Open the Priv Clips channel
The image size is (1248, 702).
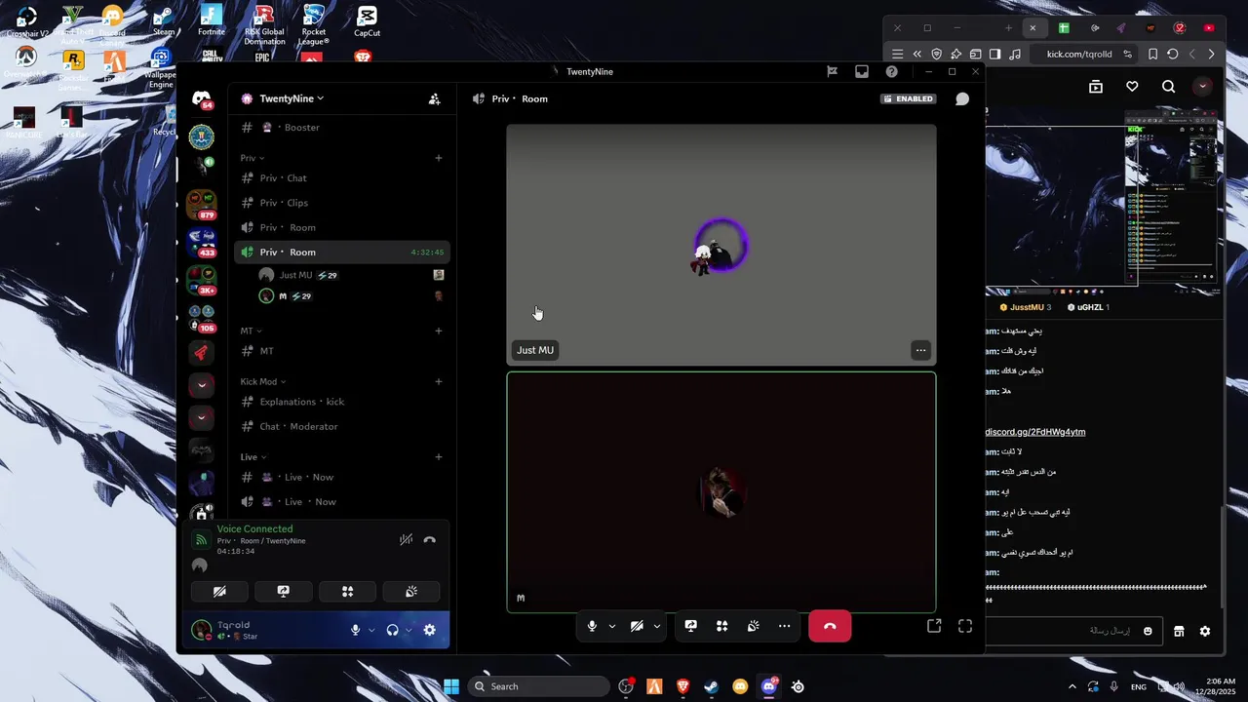coord(342,203)
